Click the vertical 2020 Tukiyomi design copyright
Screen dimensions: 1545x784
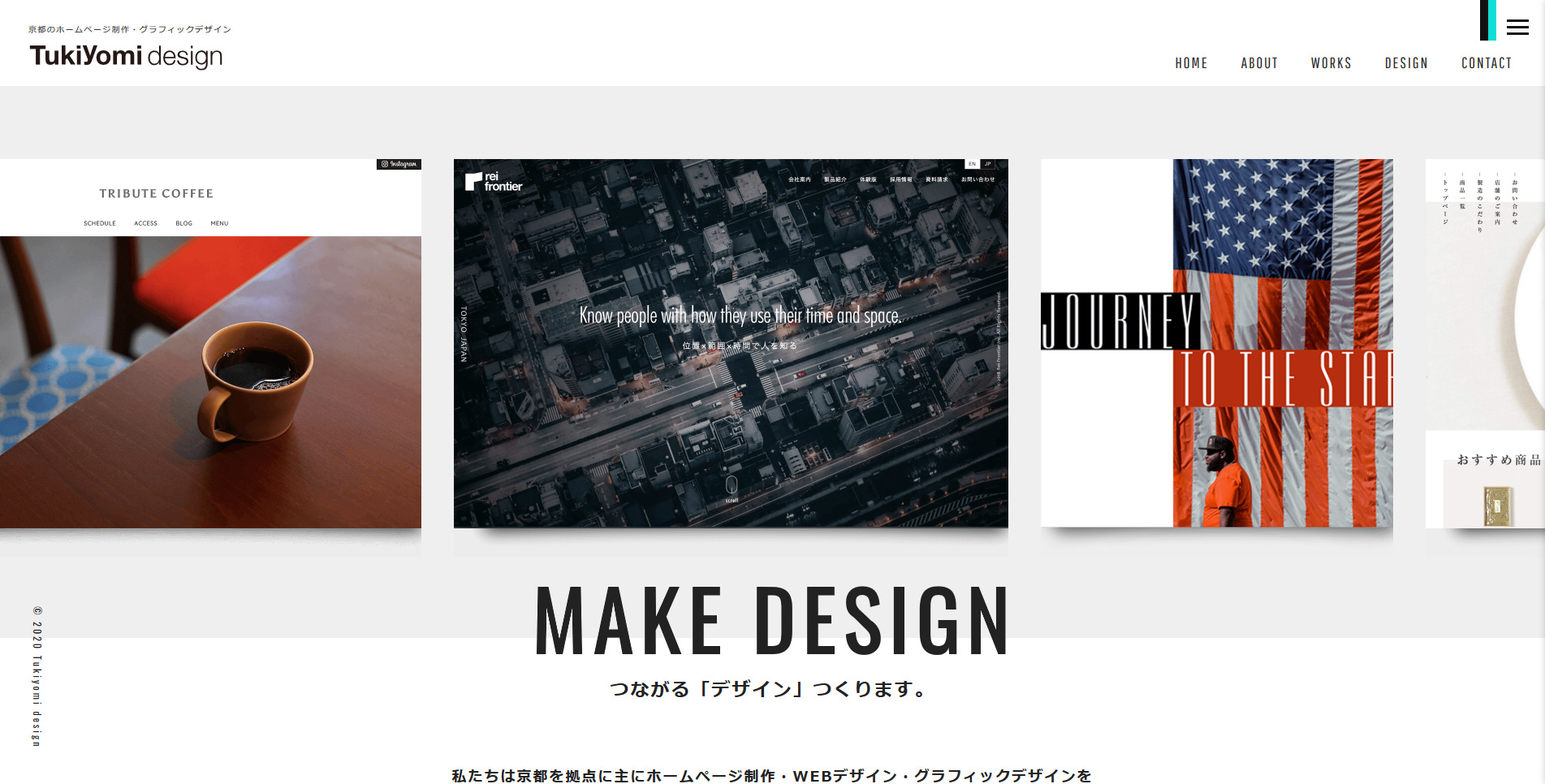[x=37, y=675]
